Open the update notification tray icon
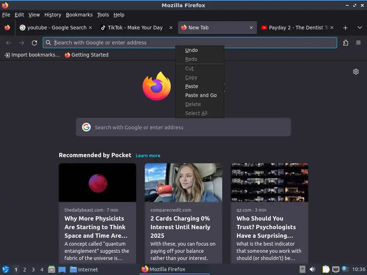The image size is (367, 275). click(x=345, y=269)
